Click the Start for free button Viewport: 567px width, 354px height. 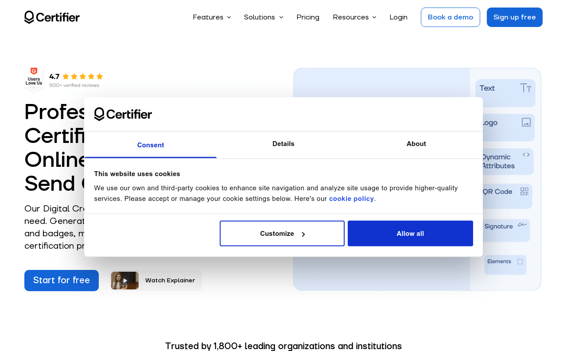coord(62,281)
